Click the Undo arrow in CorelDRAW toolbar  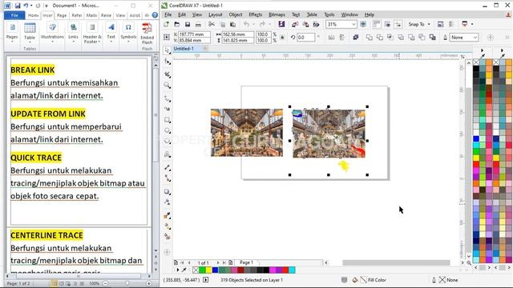[x=246, y=25]
